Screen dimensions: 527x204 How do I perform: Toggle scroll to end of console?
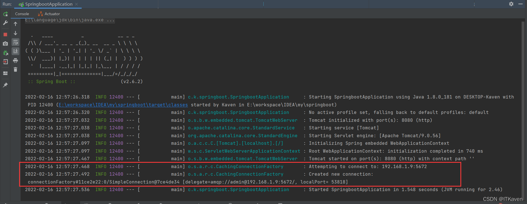(15, 51)
